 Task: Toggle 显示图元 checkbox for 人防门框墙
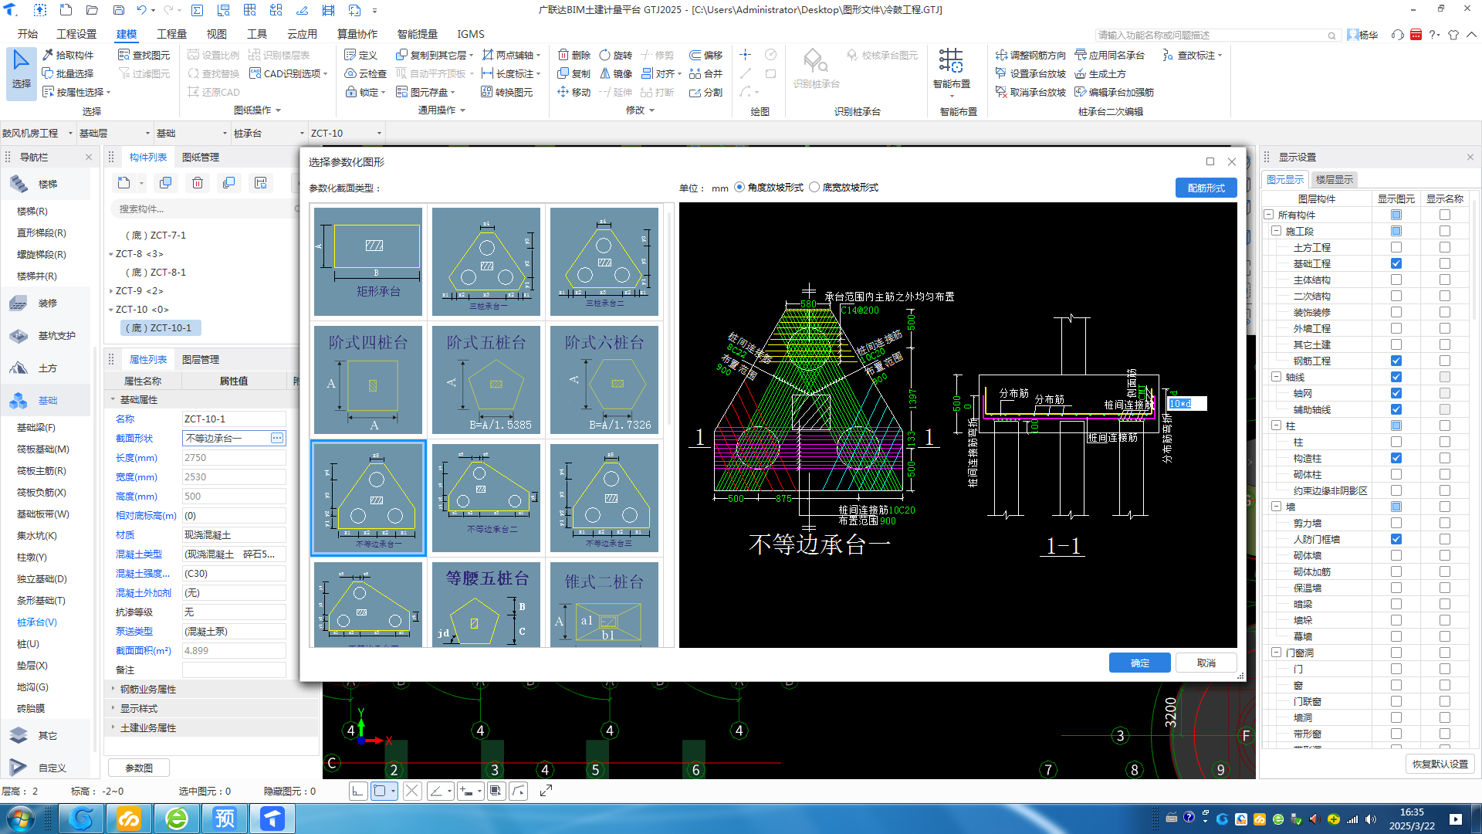[1396, 540]
